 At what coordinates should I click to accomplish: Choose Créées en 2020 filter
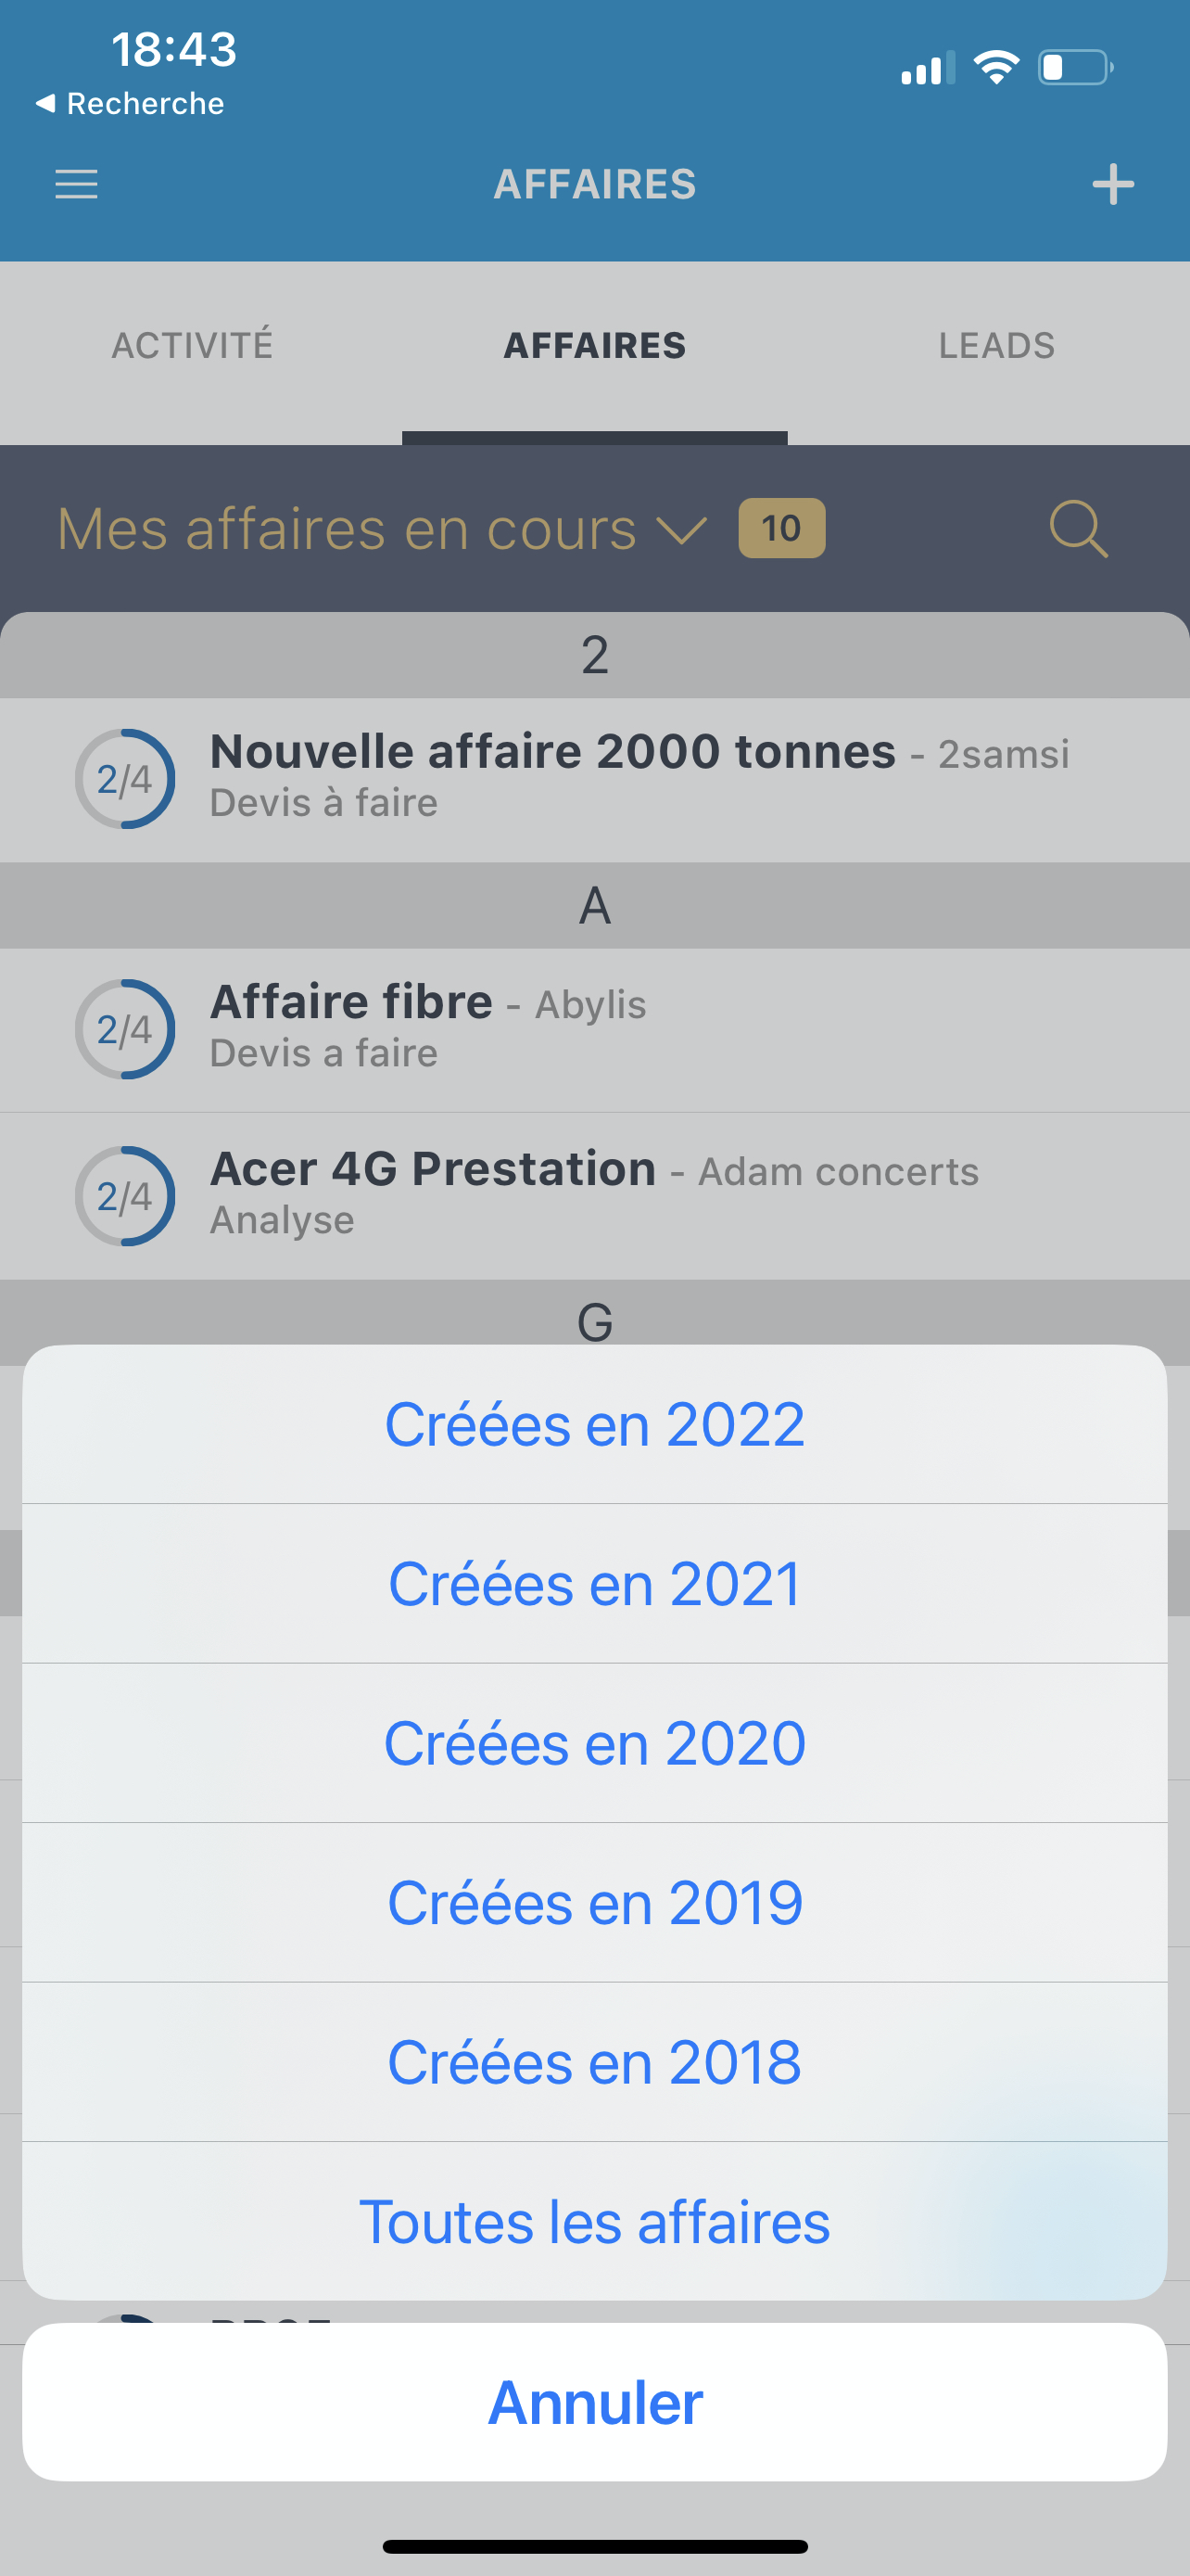(x=594, y=1743)
